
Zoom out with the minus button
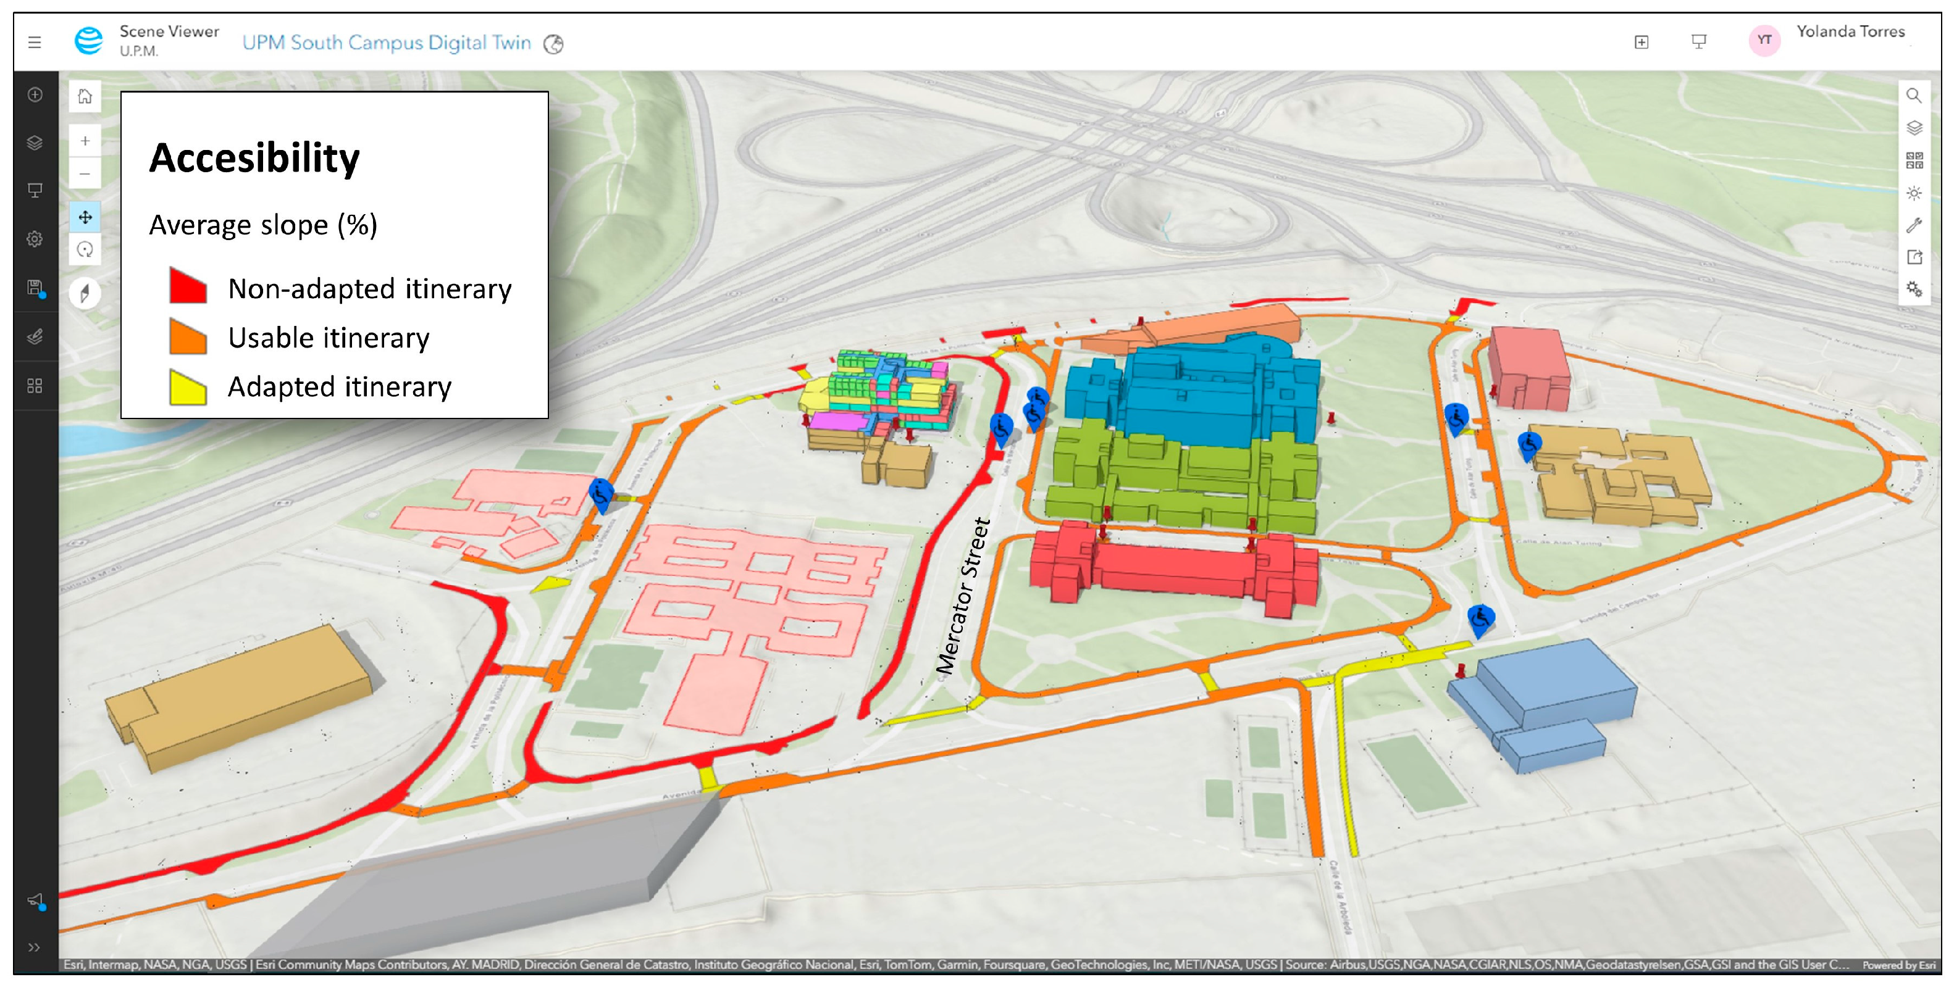[85, 173]
